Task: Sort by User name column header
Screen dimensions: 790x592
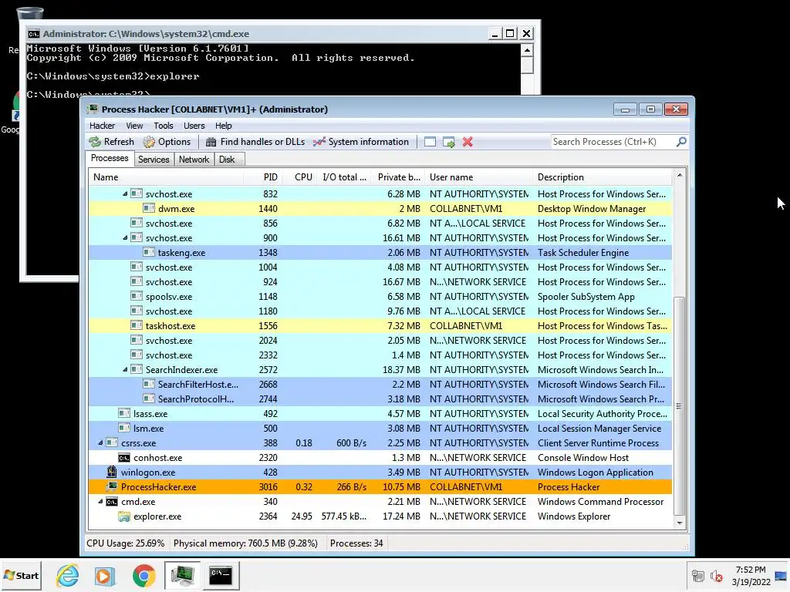Action: pos(478,177)
